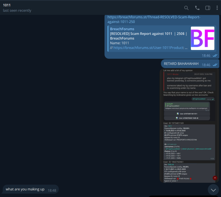This screenshot has width=221, height=197.
Task: Click 'User: ID 1973401169' text in screenshot
Action: (x=173, y=123)
